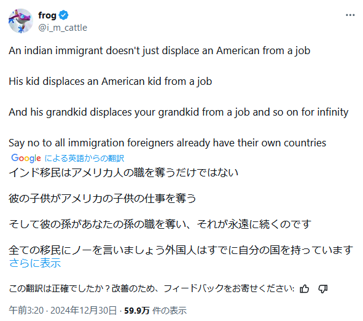The image size is (363, 321).
Task: Click the translated line starting そして彼の孫が
Action: [x=160, y=224]
